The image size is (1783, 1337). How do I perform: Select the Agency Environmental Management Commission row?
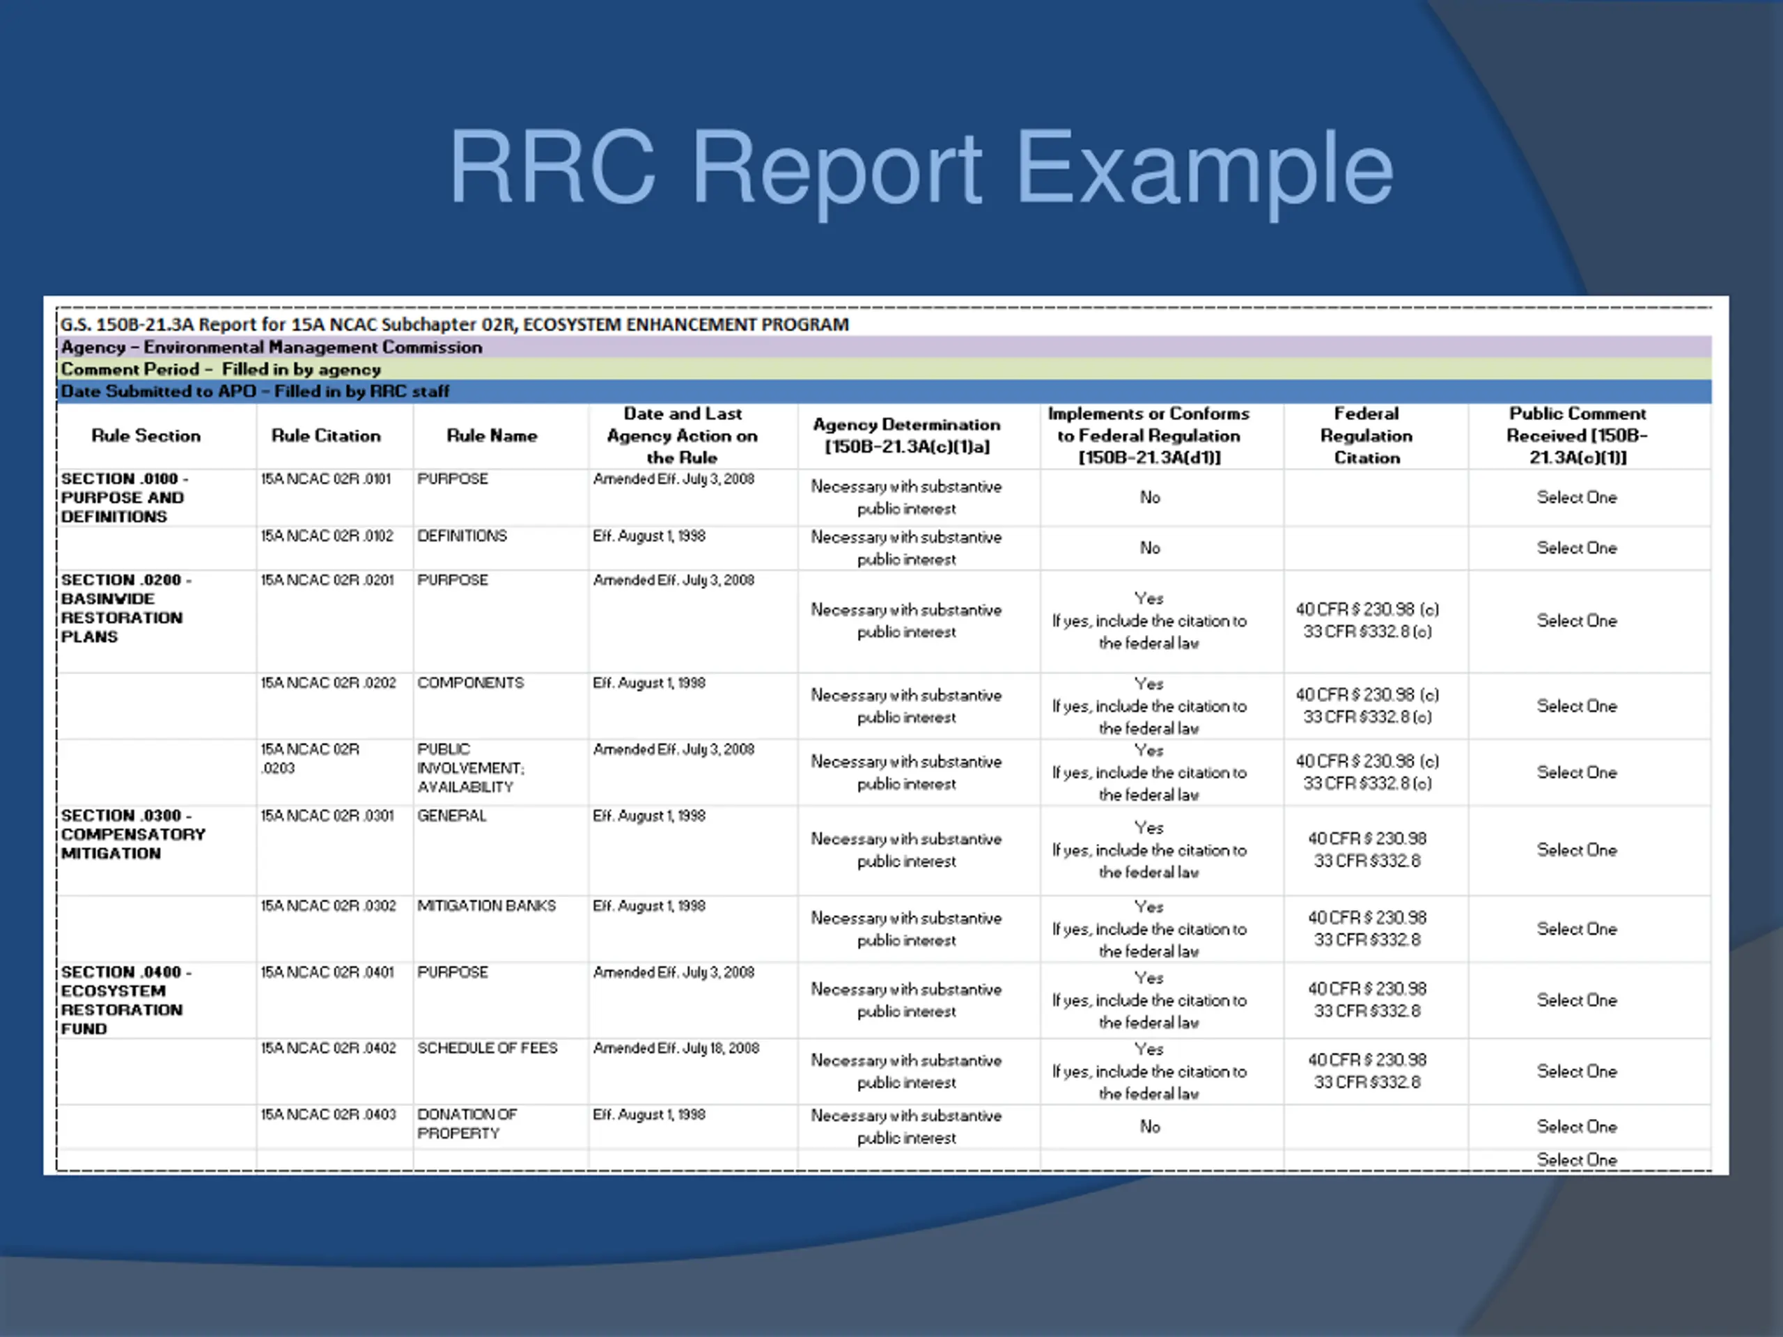[x=272, y=347]
